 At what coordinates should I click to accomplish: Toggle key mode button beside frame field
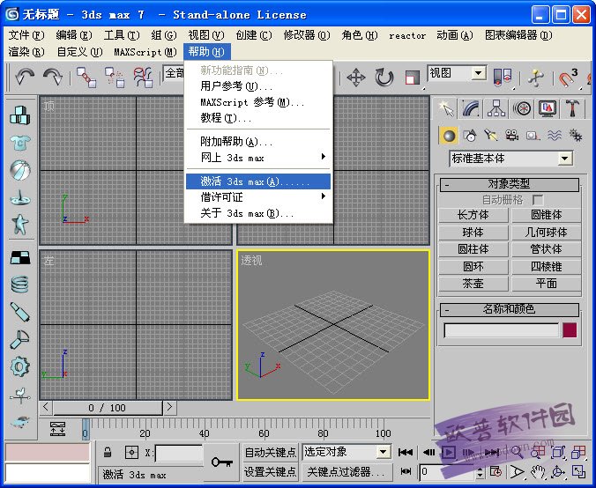[x=406, y=471]
